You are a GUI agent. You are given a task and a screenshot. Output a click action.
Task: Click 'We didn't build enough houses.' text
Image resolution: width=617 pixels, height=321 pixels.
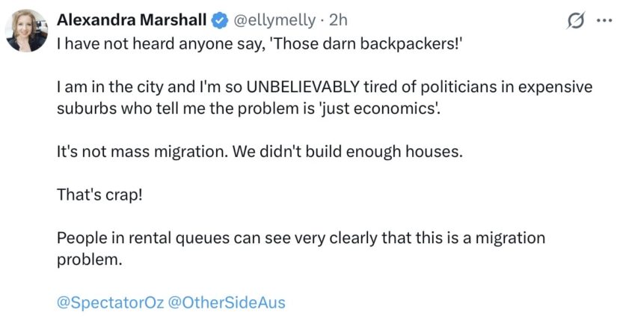[x=348, y=152]
